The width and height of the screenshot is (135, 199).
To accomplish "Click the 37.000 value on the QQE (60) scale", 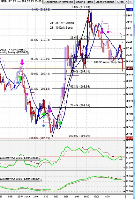I will click(x=129, y=191).
